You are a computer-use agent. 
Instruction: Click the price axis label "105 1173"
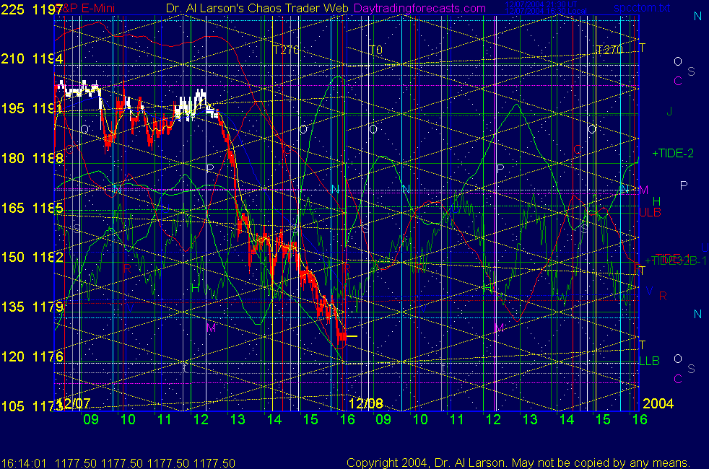click(x=32, y=406)
